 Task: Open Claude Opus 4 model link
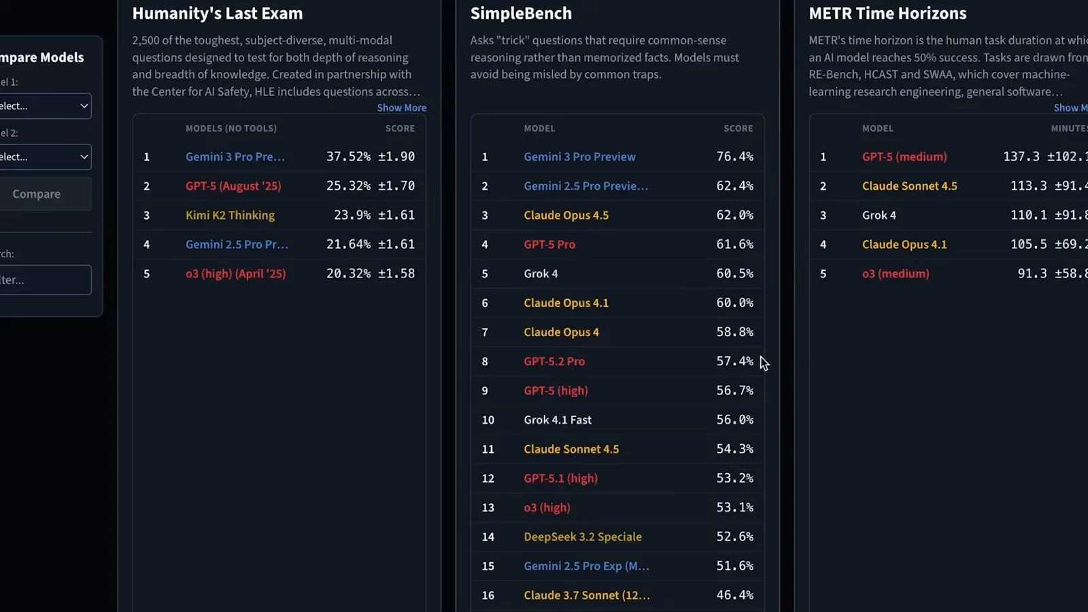click(x=561, y=332)
